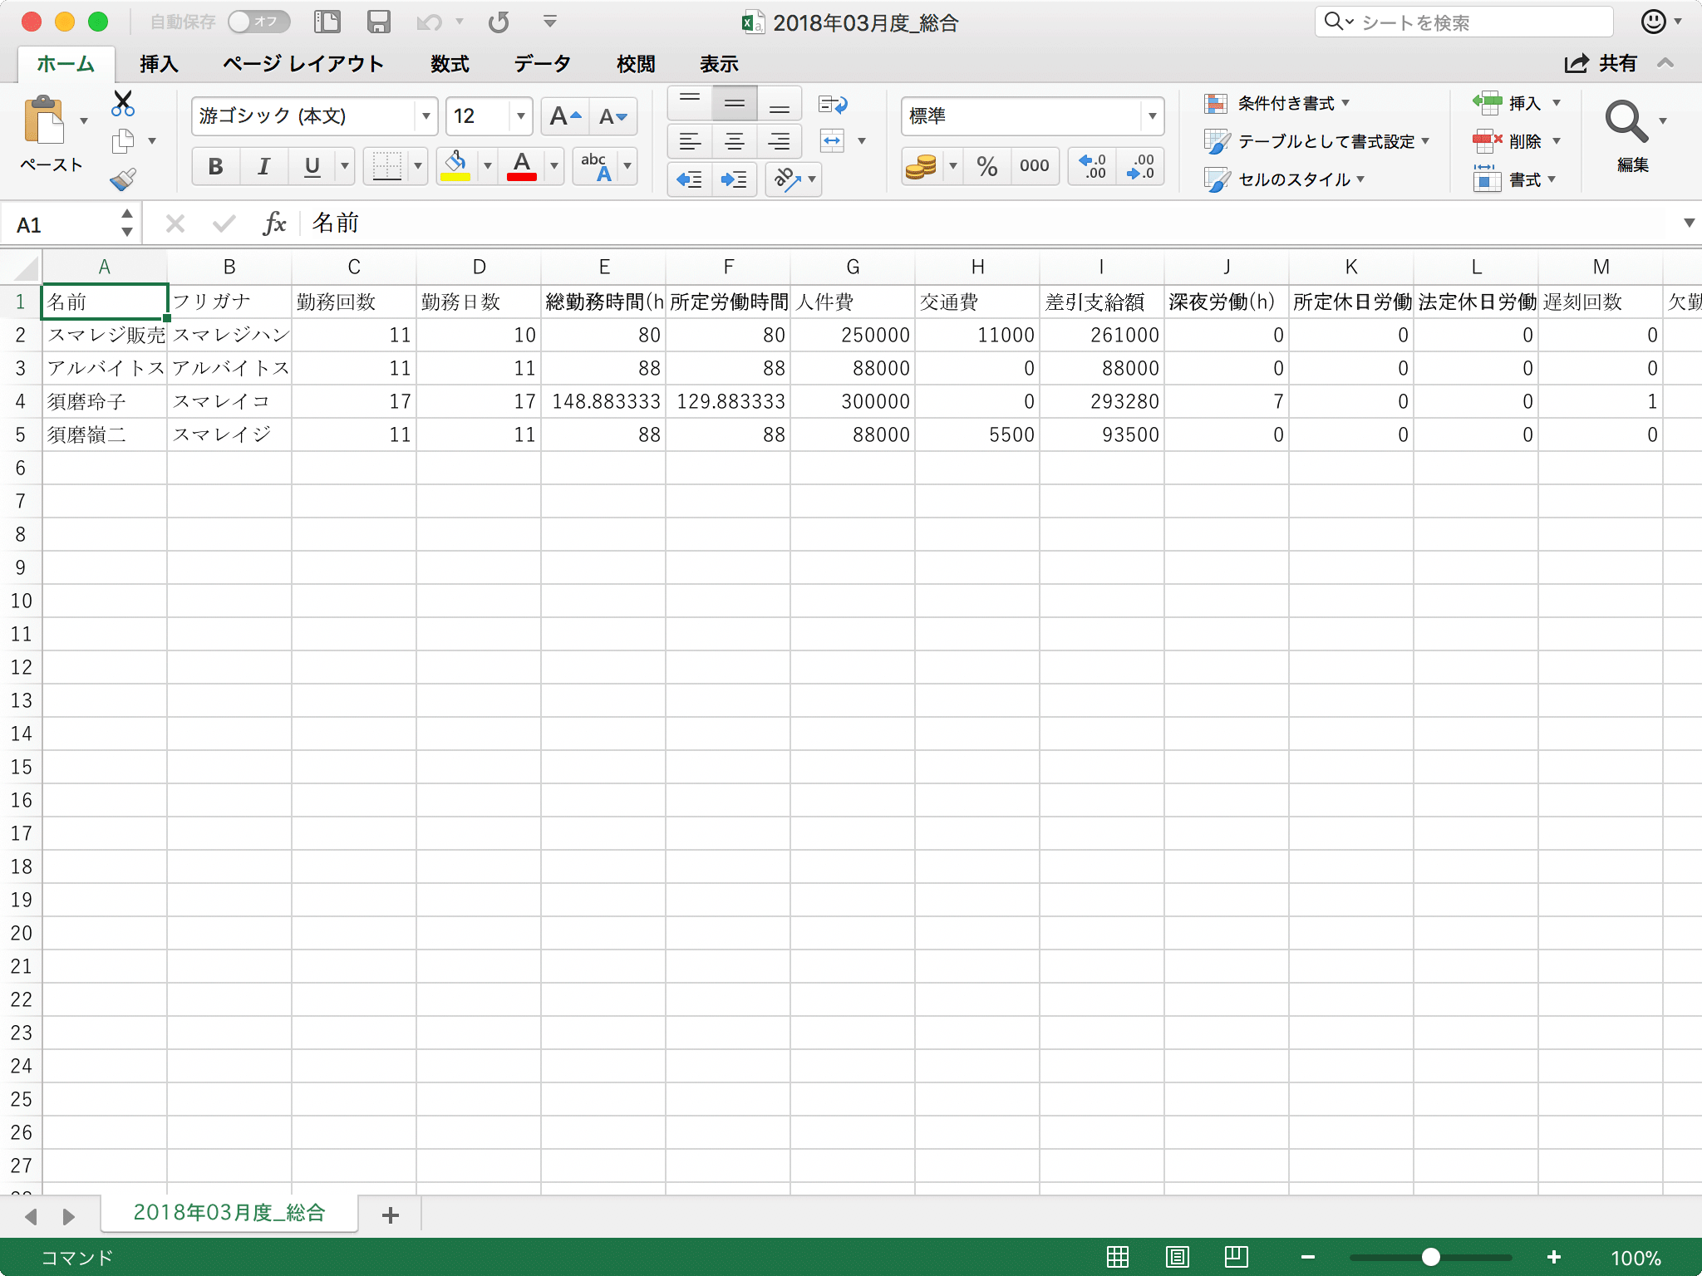The image size is (1702, 1276).
Task: Toggle bold formatting with the B button
Action: tap(215, 166)
